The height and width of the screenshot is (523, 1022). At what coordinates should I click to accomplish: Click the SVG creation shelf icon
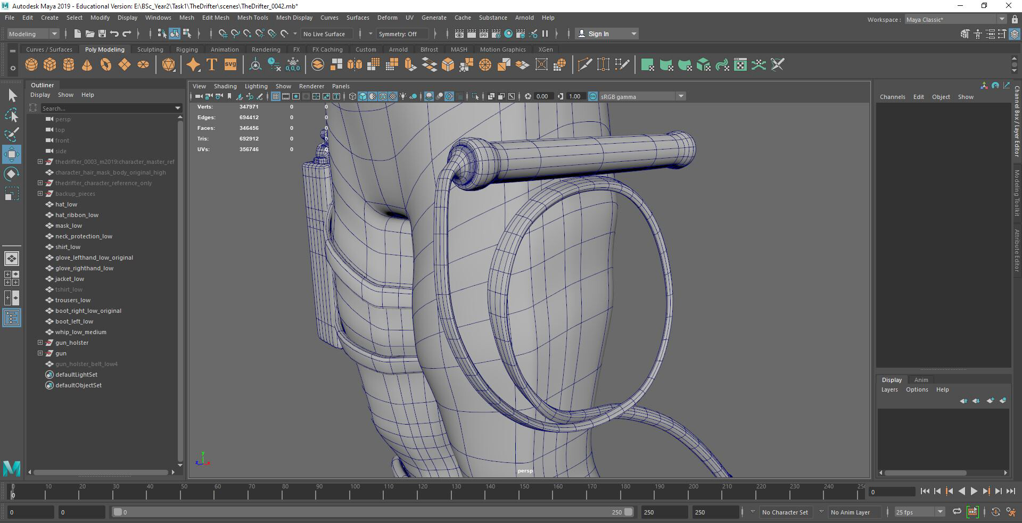230,64
